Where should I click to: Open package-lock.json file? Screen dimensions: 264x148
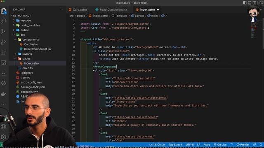[x=33, y=87]
